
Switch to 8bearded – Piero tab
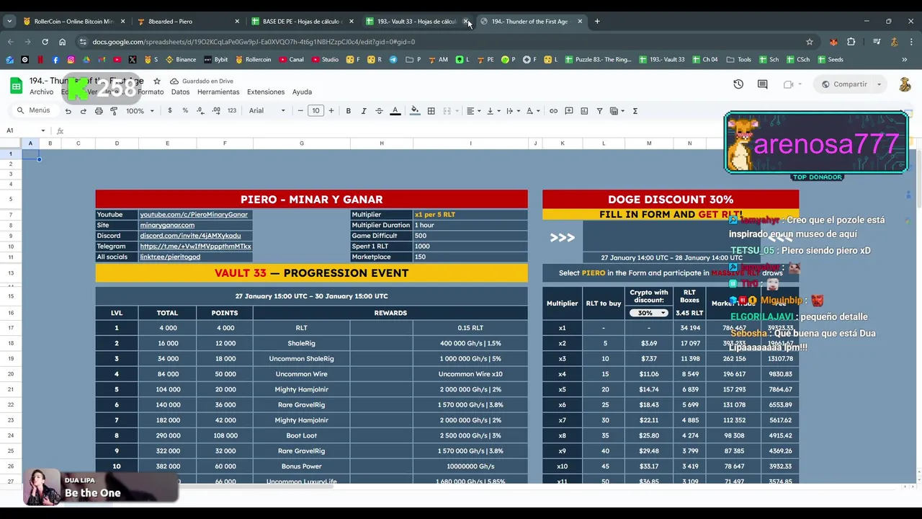click(187, 22)
